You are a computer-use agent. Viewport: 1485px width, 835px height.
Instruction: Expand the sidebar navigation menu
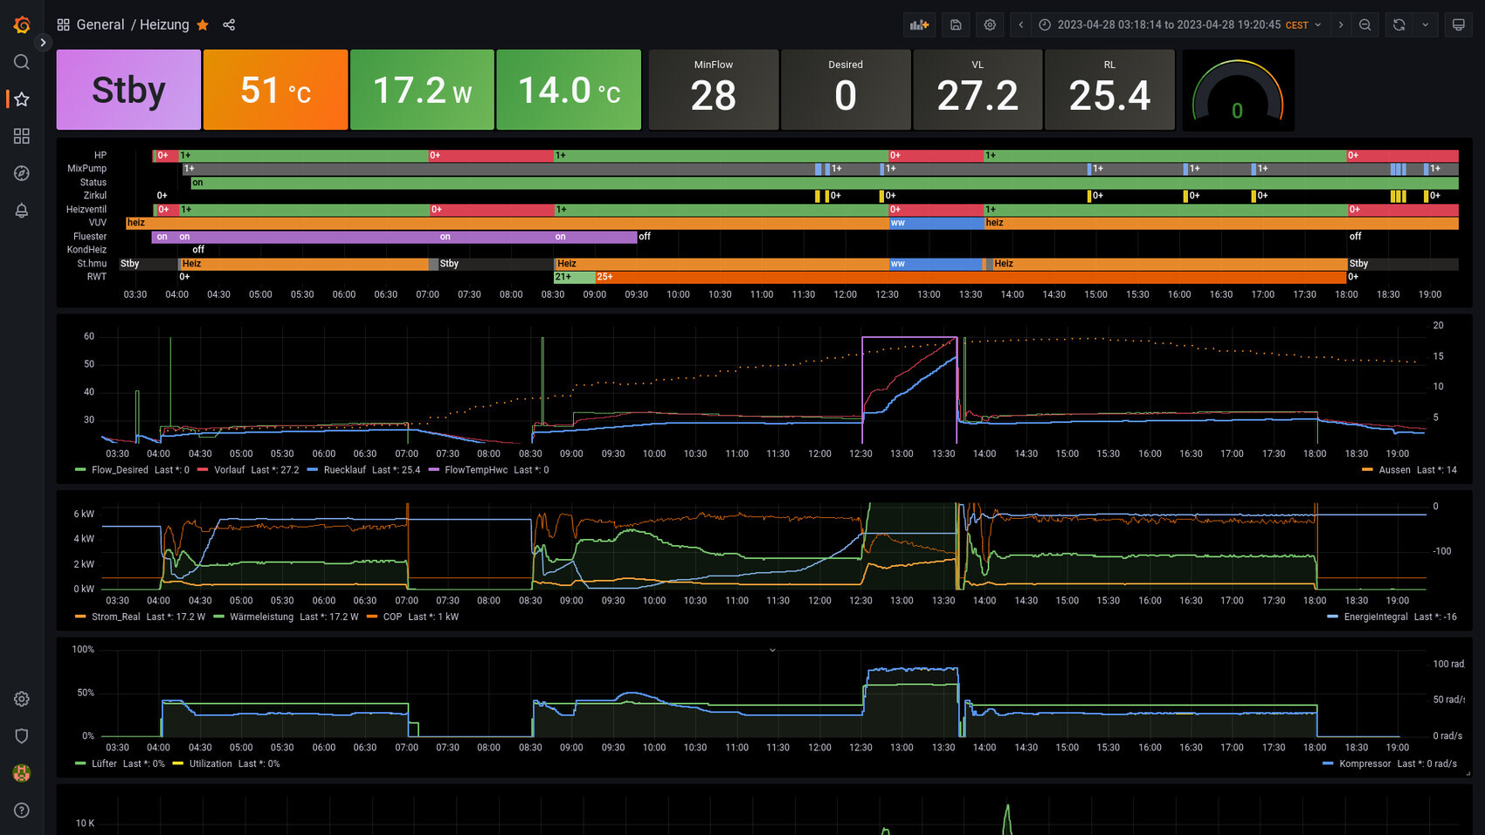(43, 42)
